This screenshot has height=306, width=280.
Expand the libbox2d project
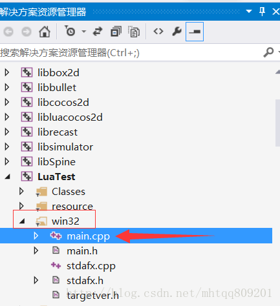click(x=7, y=72)
